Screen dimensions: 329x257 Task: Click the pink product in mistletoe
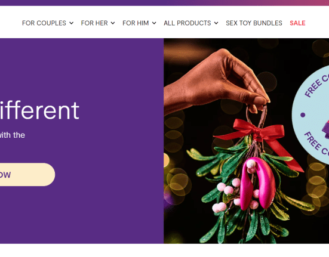258,183
